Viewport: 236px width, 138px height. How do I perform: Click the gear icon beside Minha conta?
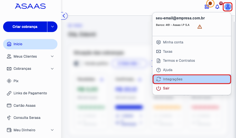point(158,42)
